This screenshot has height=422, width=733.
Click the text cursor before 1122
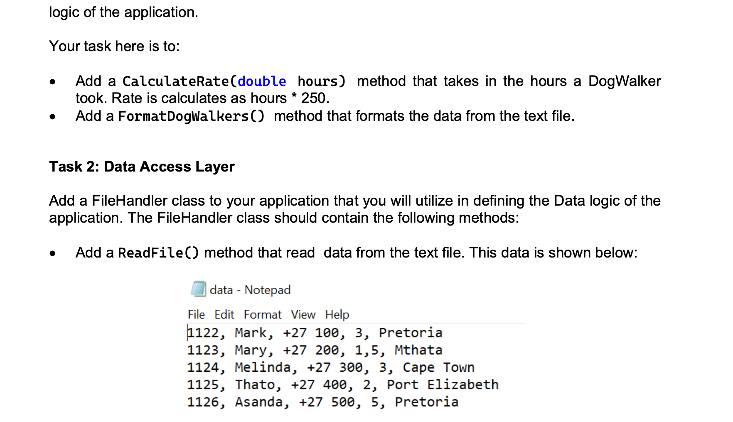click(187, 332)
